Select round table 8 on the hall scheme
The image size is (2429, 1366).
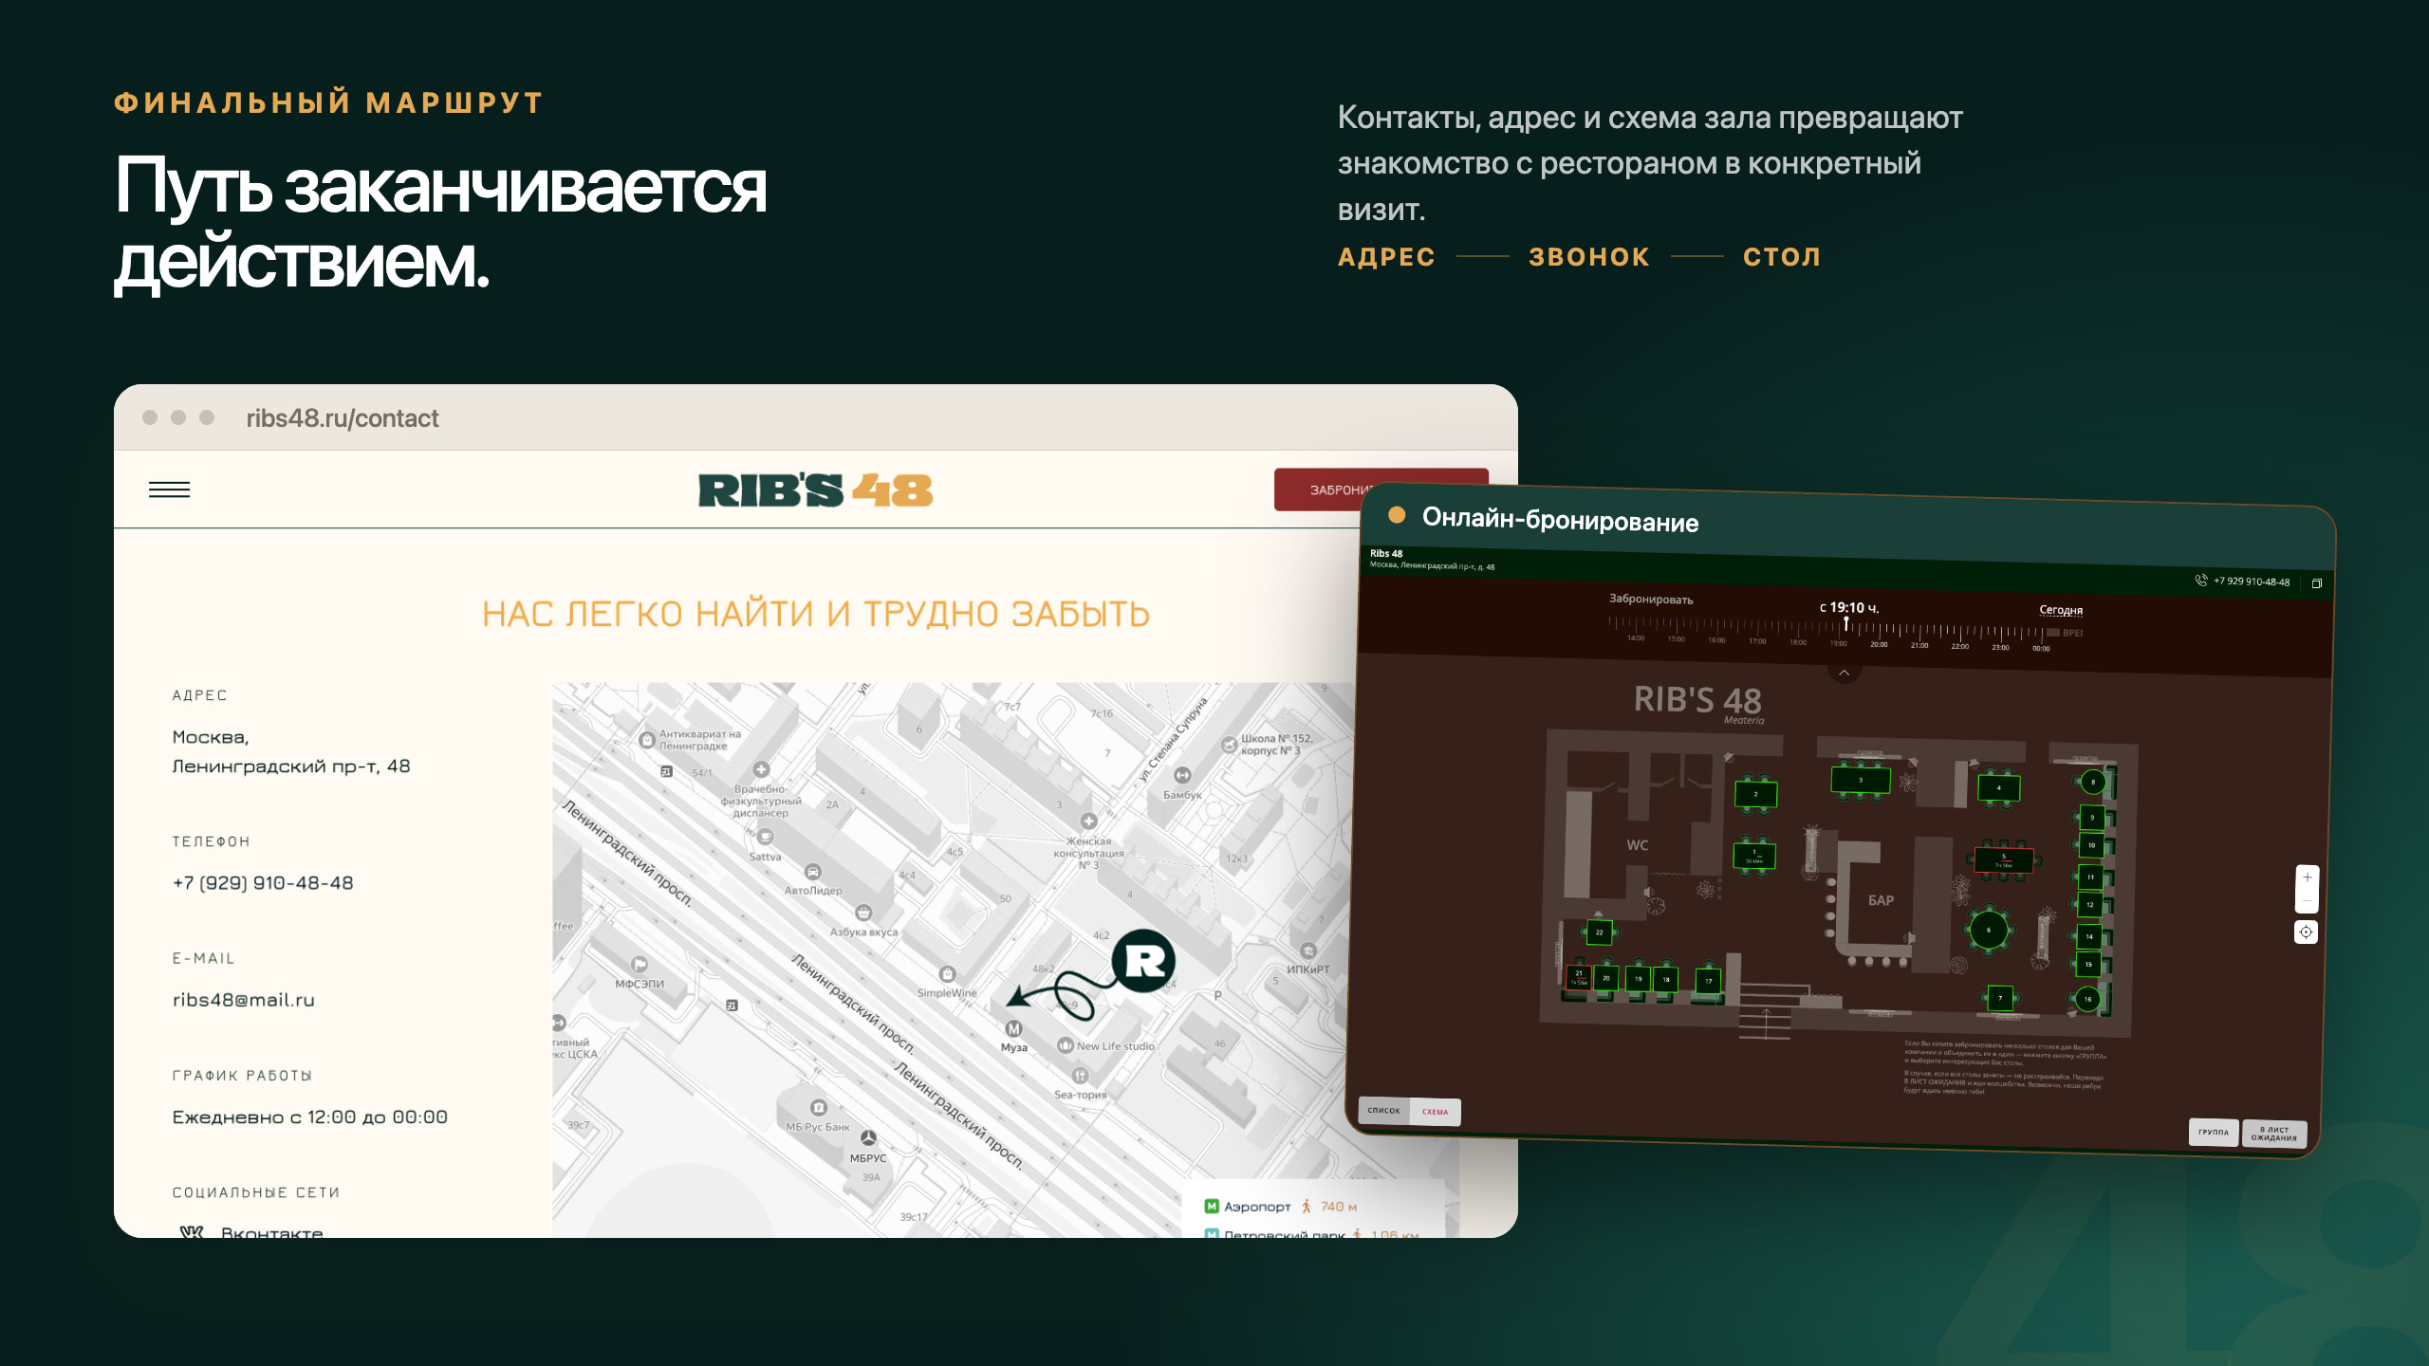[2093, 783]
